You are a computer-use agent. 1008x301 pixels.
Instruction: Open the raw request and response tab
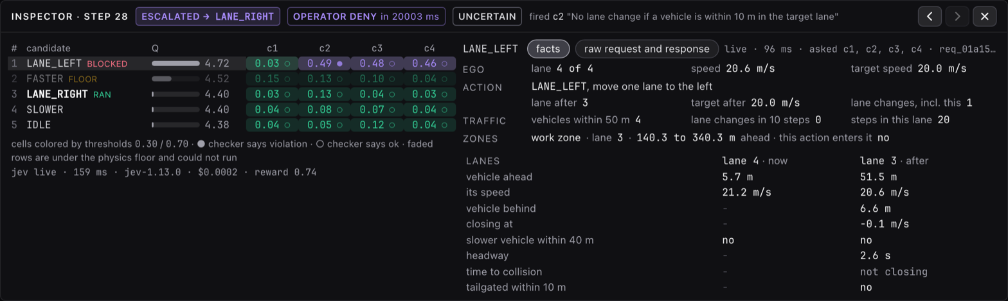647,49
